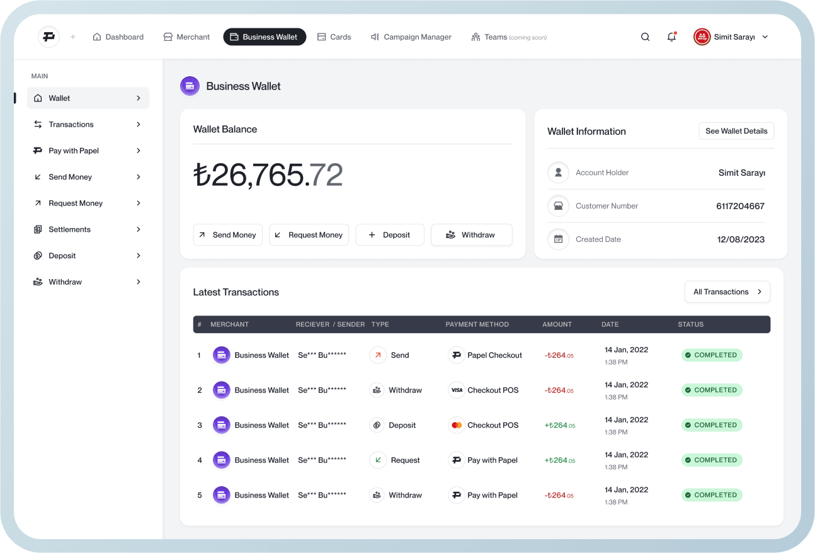Expand the Pay with Papel chevron
Viewport: 815px width, 553px height.
point(139,151)
